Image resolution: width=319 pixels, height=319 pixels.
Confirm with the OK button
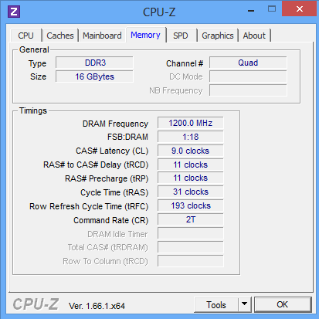click(x=283, y=304)
